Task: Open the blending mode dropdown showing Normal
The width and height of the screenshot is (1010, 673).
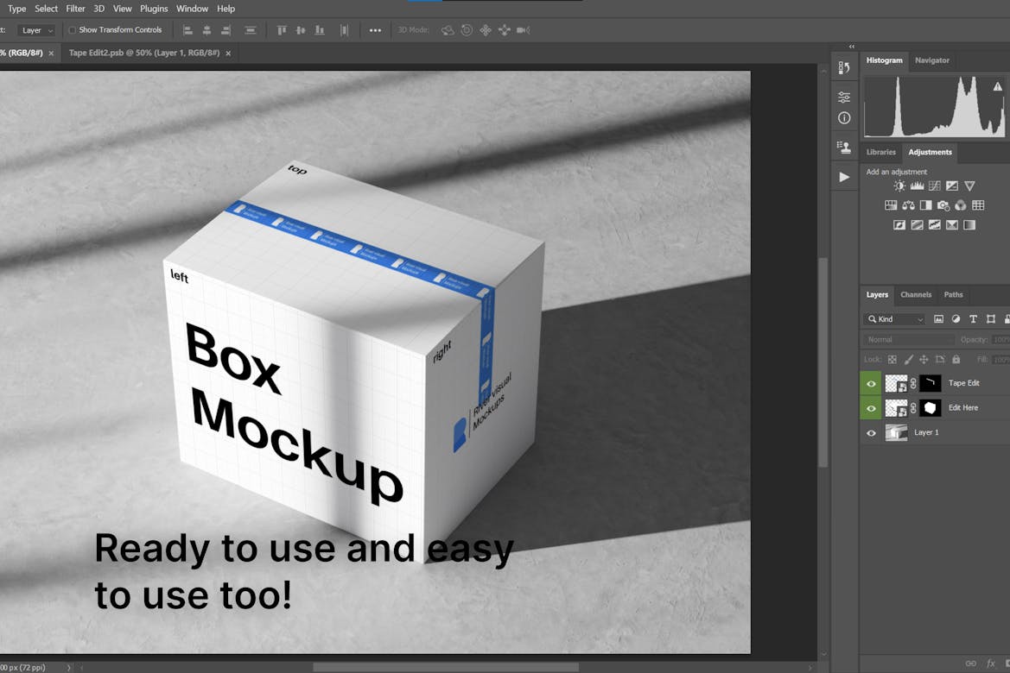Action: [907, 339]
